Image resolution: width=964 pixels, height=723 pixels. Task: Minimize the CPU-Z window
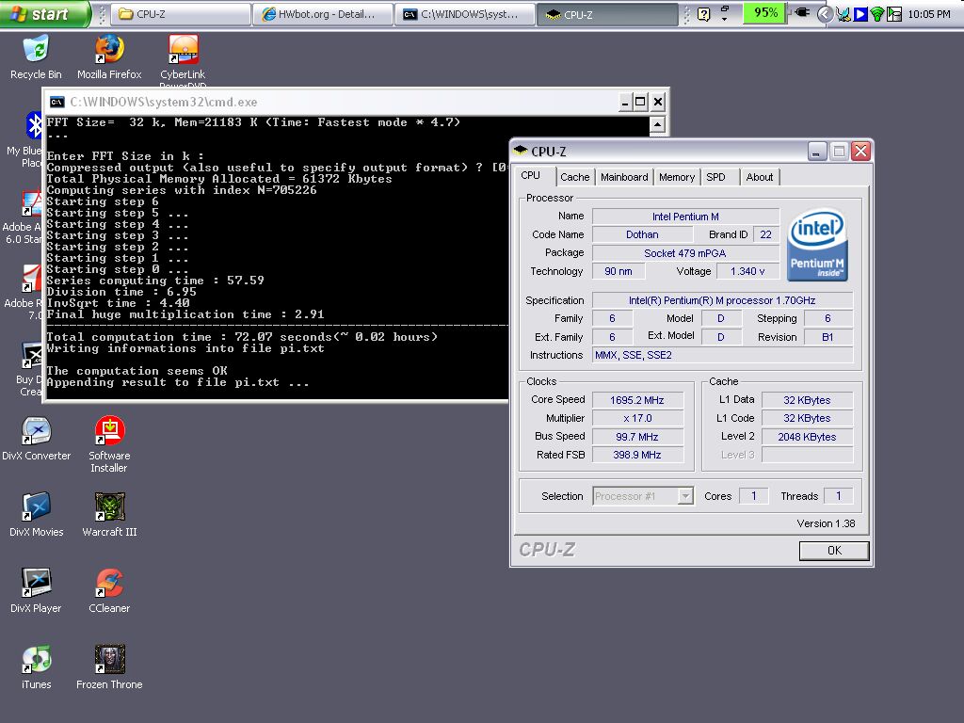pos(817,151)
